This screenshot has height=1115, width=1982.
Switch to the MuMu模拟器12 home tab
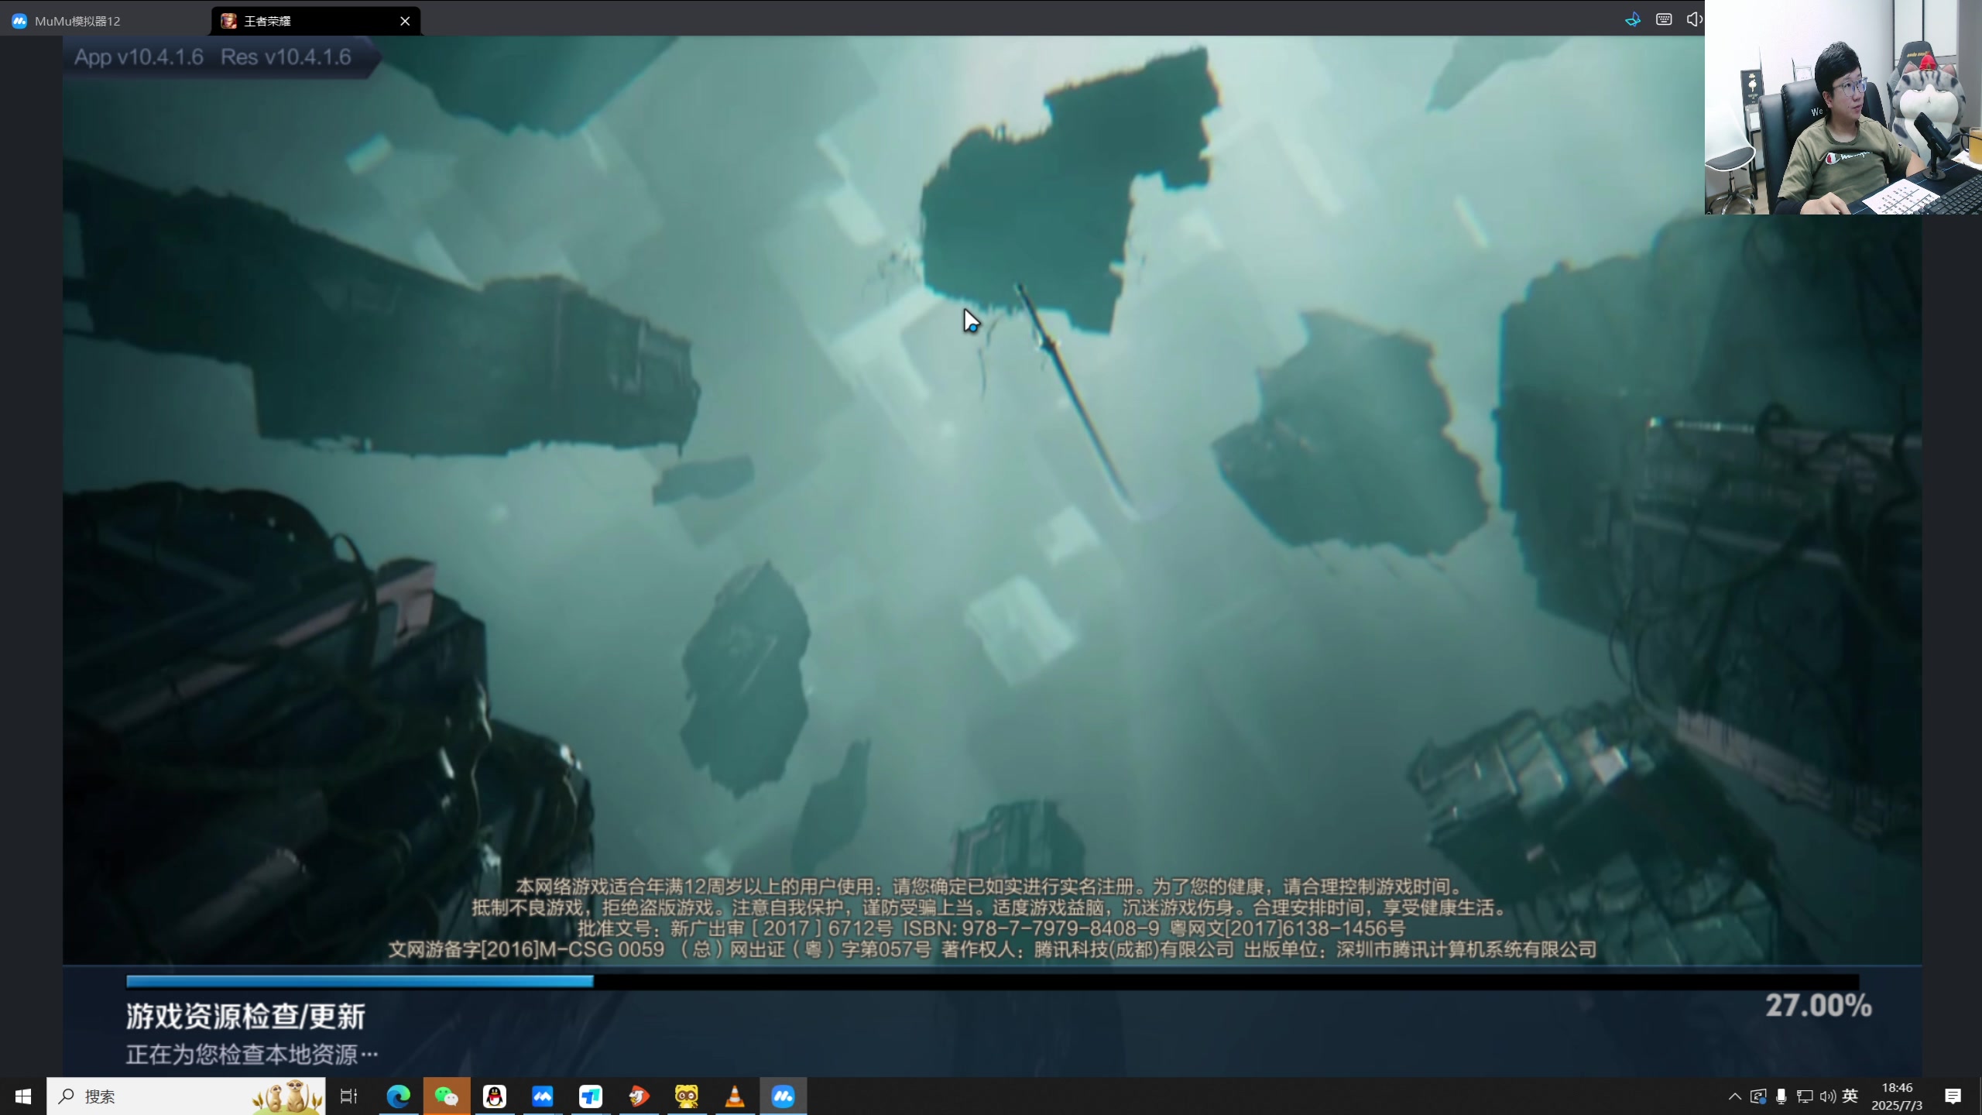coord(67,21)
